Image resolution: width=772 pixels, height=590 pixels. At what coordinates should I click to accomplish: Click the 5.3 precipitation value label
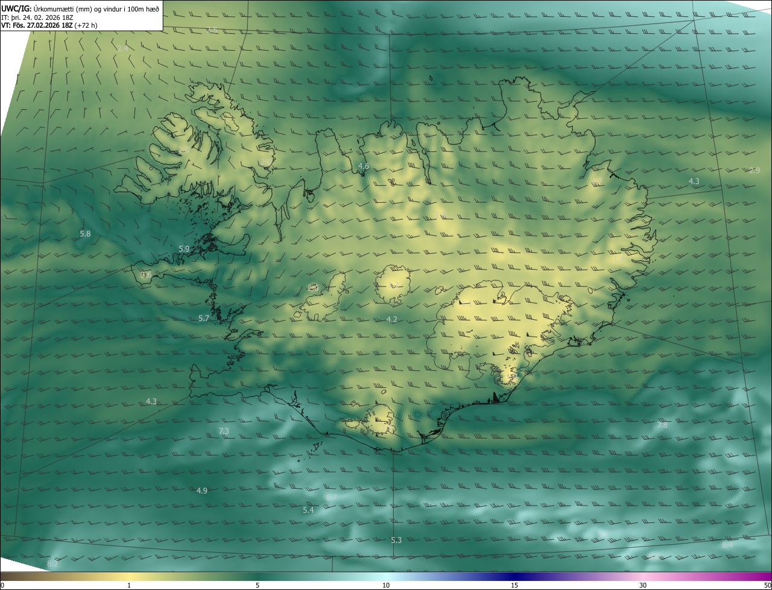coord(396,540)
